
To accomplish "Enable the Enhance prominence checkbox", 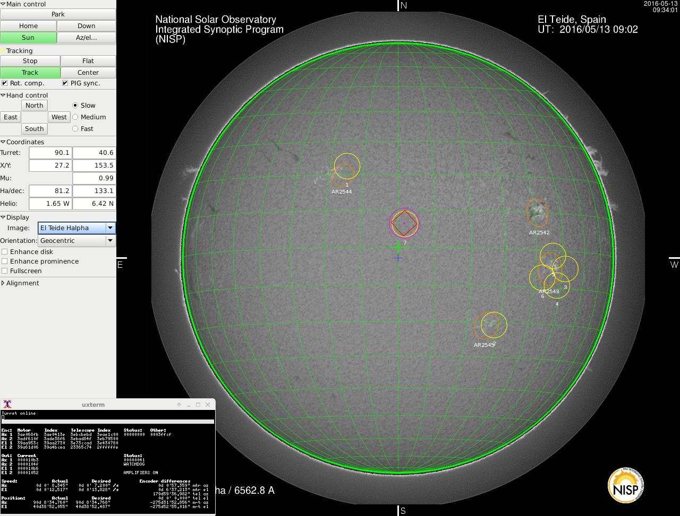I will [x=5, y=261].
